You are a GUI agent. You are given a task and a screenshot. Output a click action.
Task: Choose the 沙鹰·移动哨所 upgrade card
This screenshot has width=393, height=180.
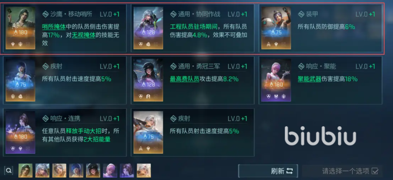(64, 28)
